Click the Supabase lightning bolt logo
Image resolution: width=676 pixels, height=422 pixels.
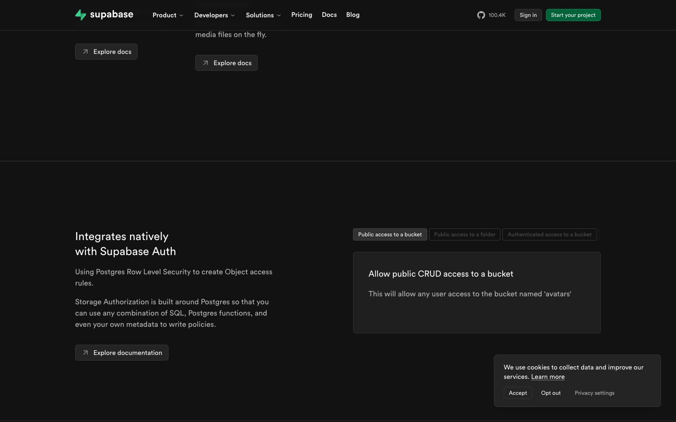click(81, 15)
